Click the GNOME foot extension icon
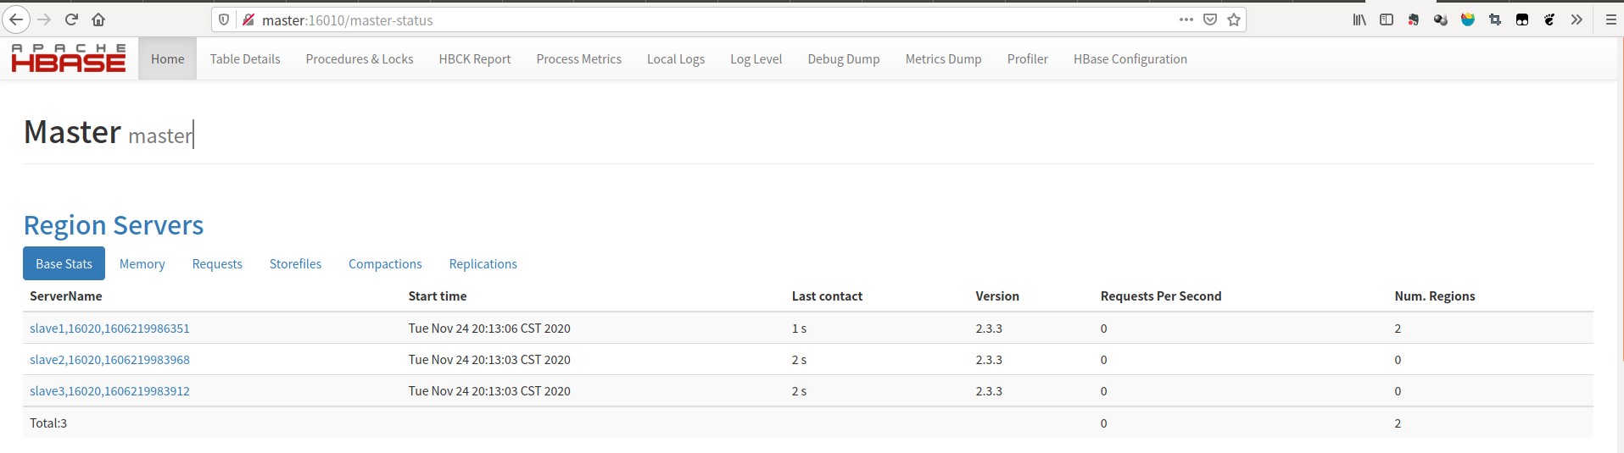This screenshot has width=1624, height=453. pos(1549,19)
